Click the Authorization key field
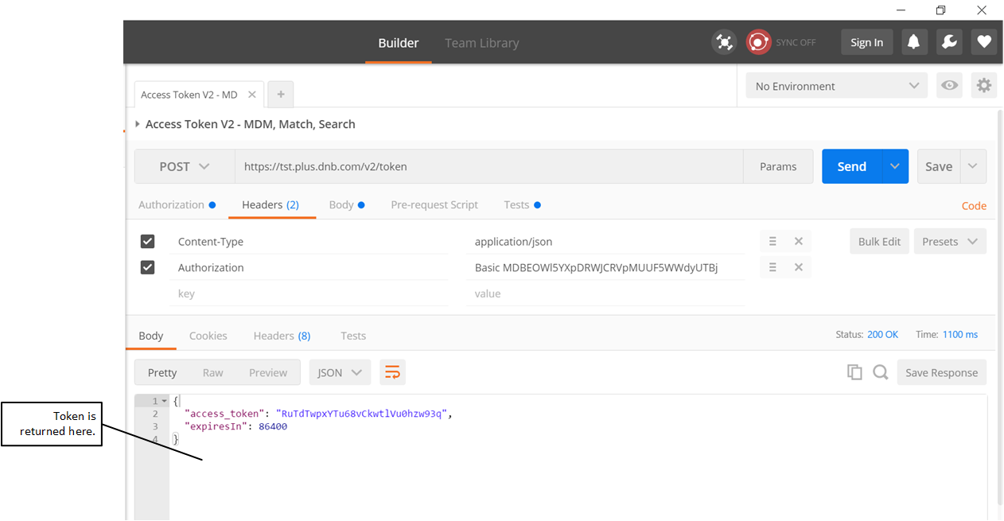Screen dimensions: 1004x521 click(x=309, y=268)
